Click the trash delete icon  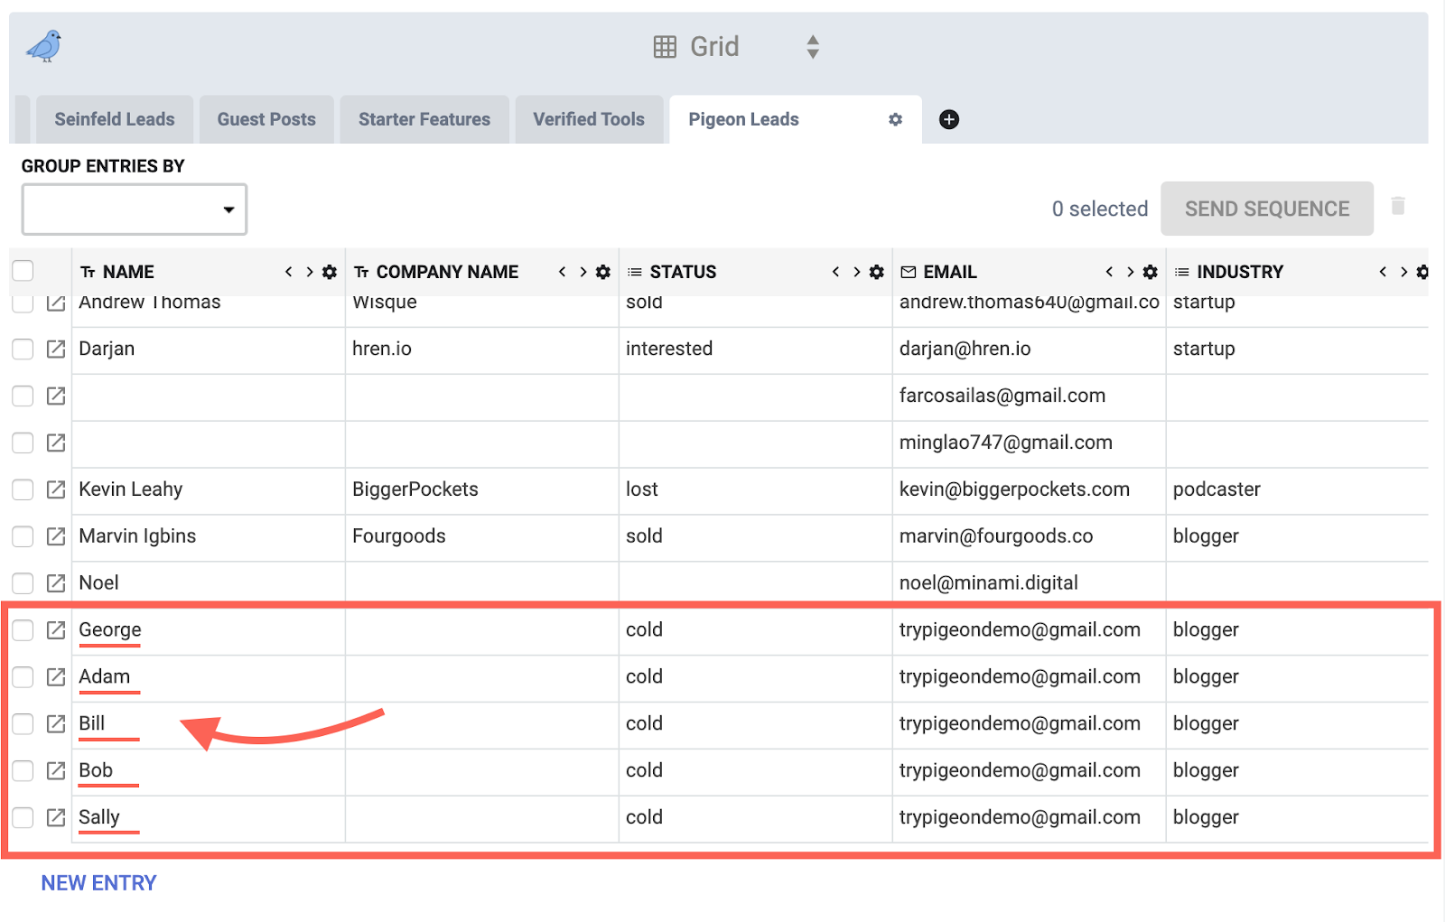1398,207
